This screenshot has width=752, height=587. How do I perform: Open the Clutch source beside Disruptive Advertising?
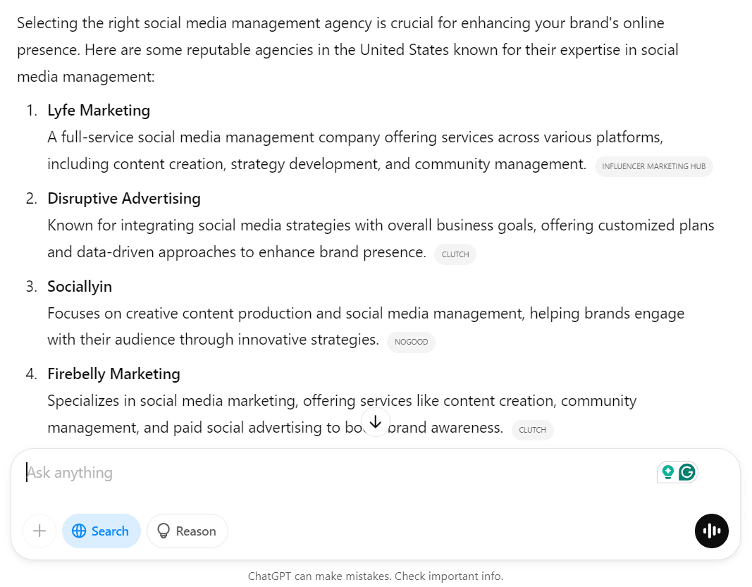[x=455, y=254]
